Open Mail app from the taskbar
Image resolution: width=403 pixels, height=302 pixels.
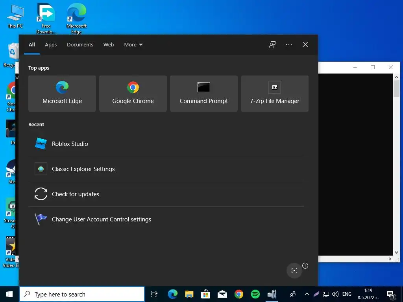coord(222,294)
